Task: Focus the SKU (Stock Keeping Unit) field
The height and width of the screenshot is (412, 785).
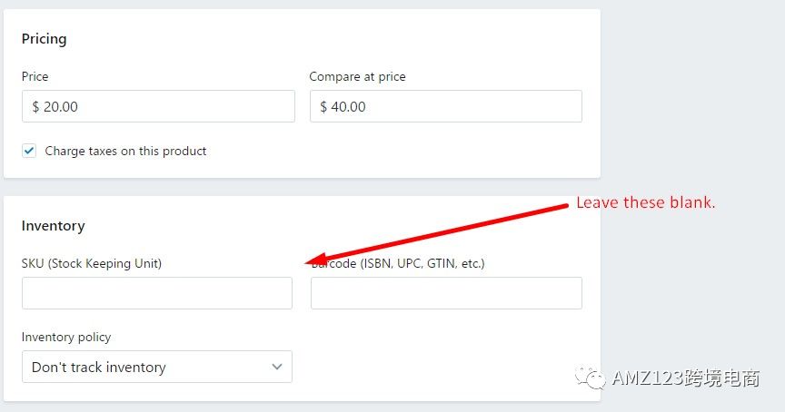Action: [x=156, y=293]
